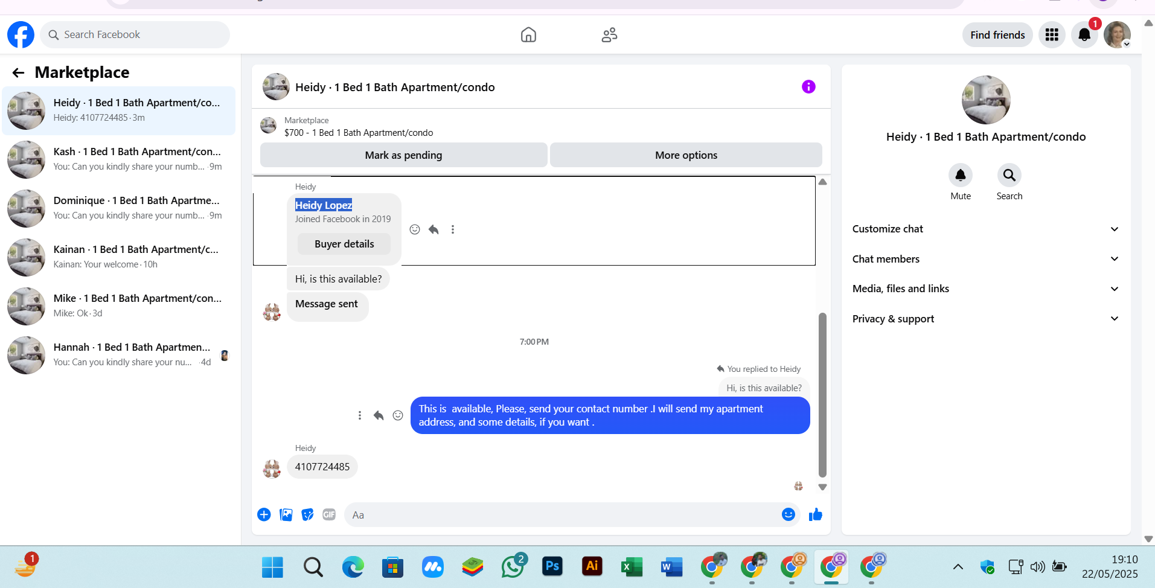The height and width of the screenshot is (588, 1155).
Task: Reply to the blue sent message
Action: (x=379, y=415)
